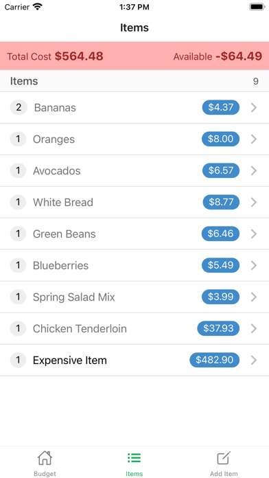269x478 pixels.
Task: Open the Spring Salad Mix item
Action: [134, 297]
